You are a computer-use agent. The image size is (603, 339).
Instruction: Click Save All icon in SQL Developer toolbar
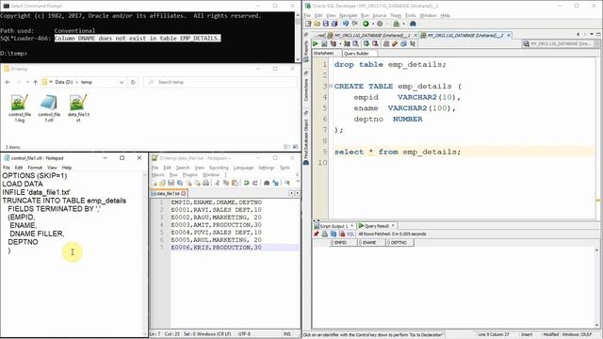pos(334,24)
